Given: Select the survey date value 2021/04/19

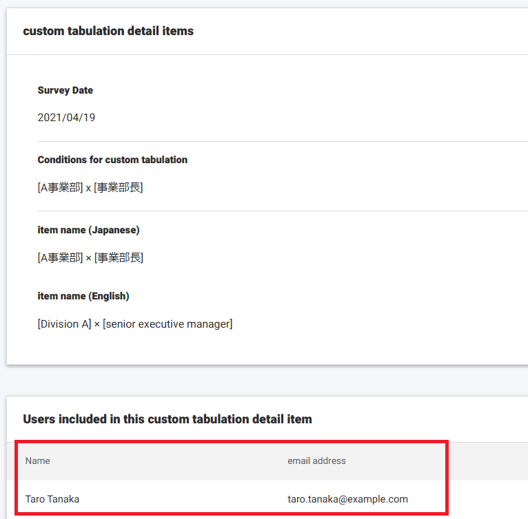Looking at the screenshot, I should (x=66, y=118).
